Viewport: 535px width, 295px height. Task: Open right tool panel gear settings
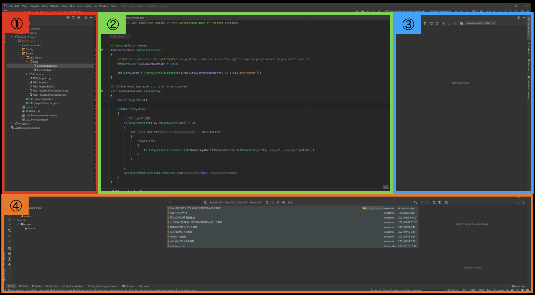518,17
